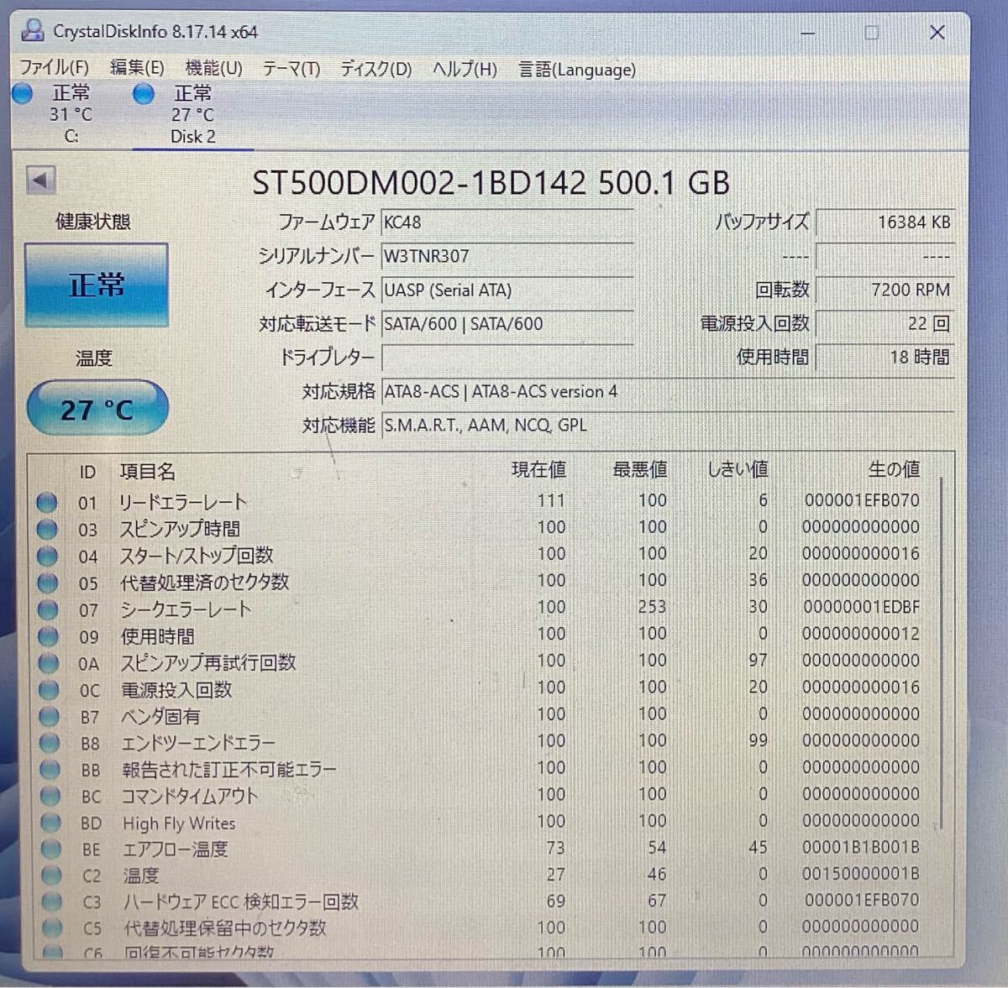Click the 正常 health status button
Image resolution: width=1008 pixels, height=988 pixels.
[x=97, y=285]
